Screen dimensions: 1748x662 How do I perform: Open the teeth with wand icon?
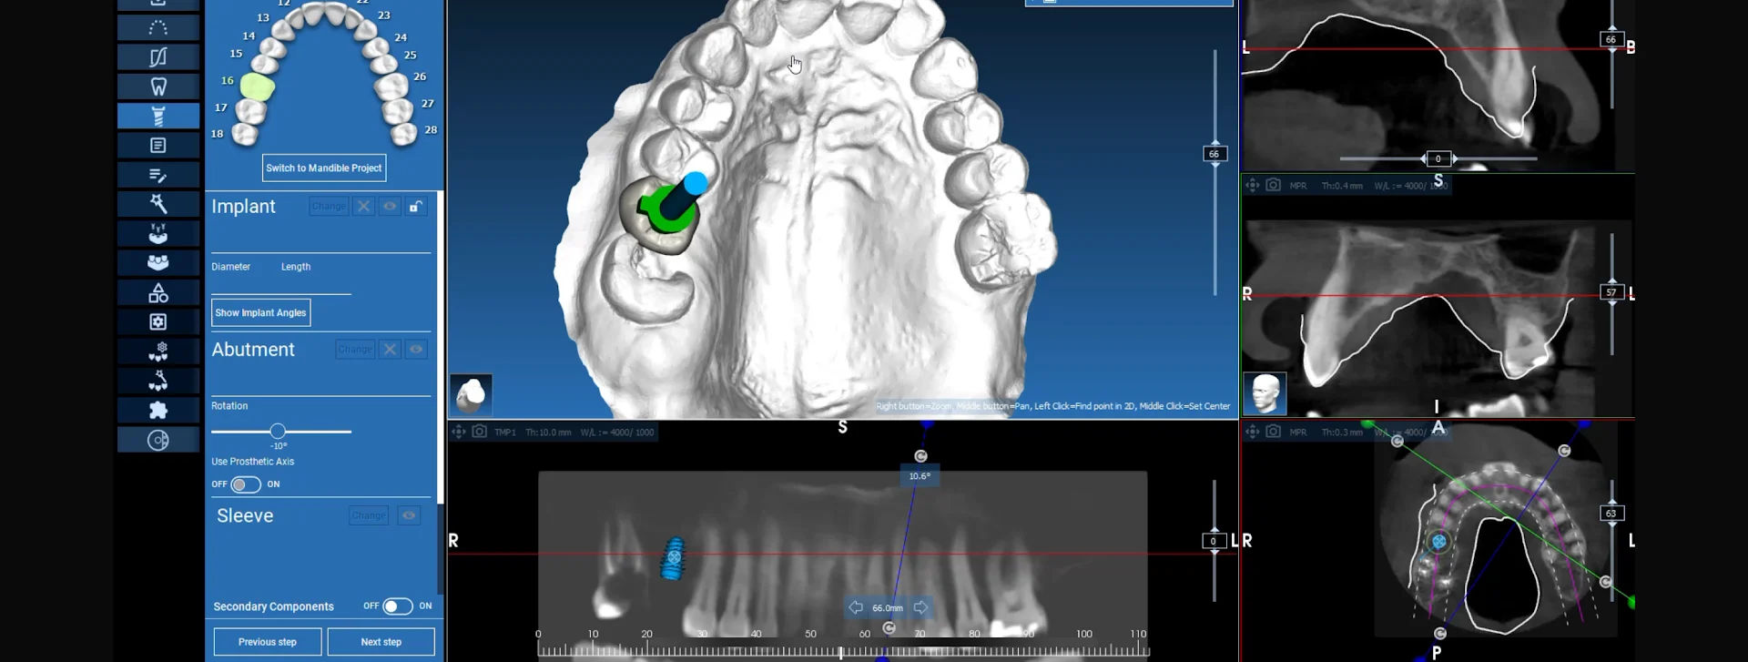[x=158, y=381]
